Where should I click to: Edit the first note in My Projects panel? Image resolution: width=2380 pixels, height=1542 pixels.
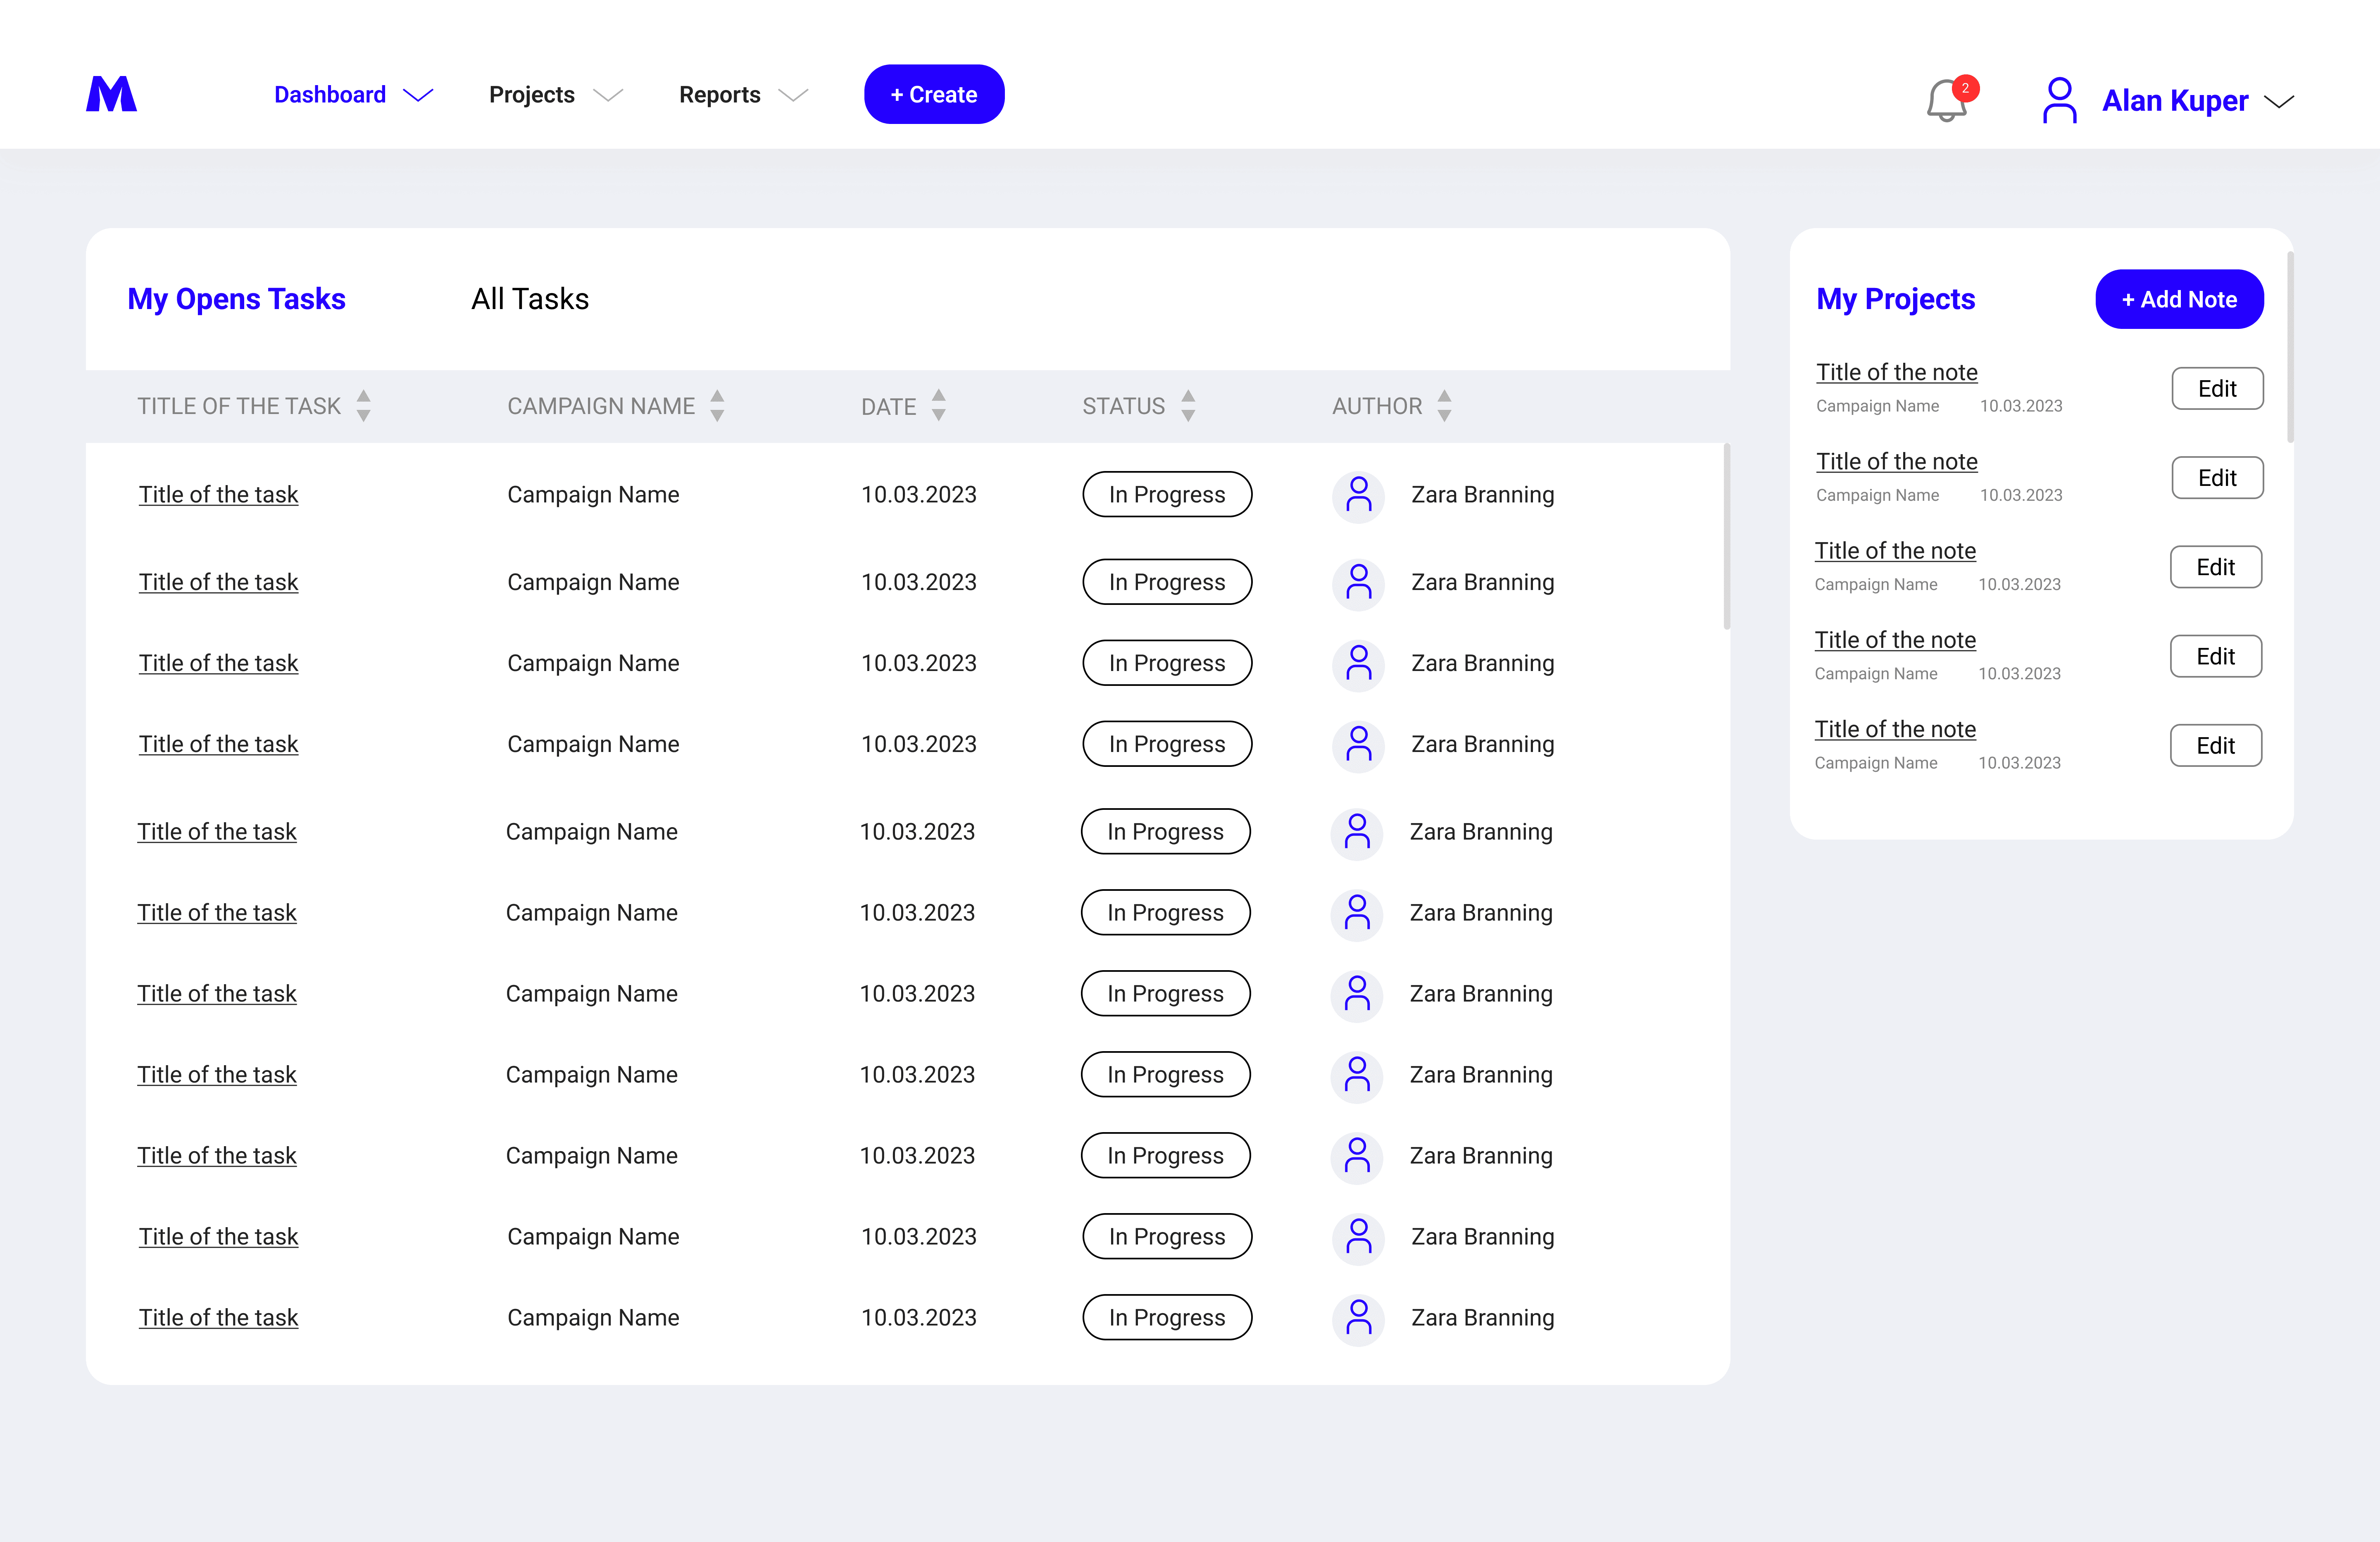(2217, 388)
